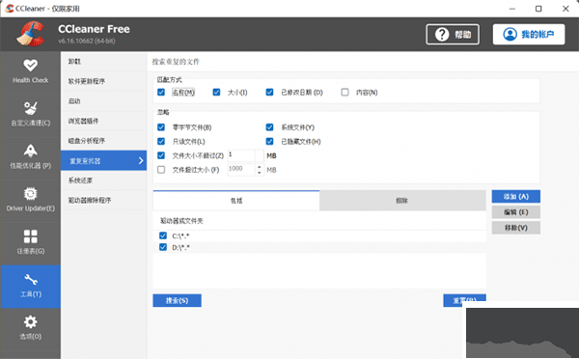Viewport: 579px width, 359px height.
Task: Click the 1000 MB size spinner arrows
Action: coord(260,170)
